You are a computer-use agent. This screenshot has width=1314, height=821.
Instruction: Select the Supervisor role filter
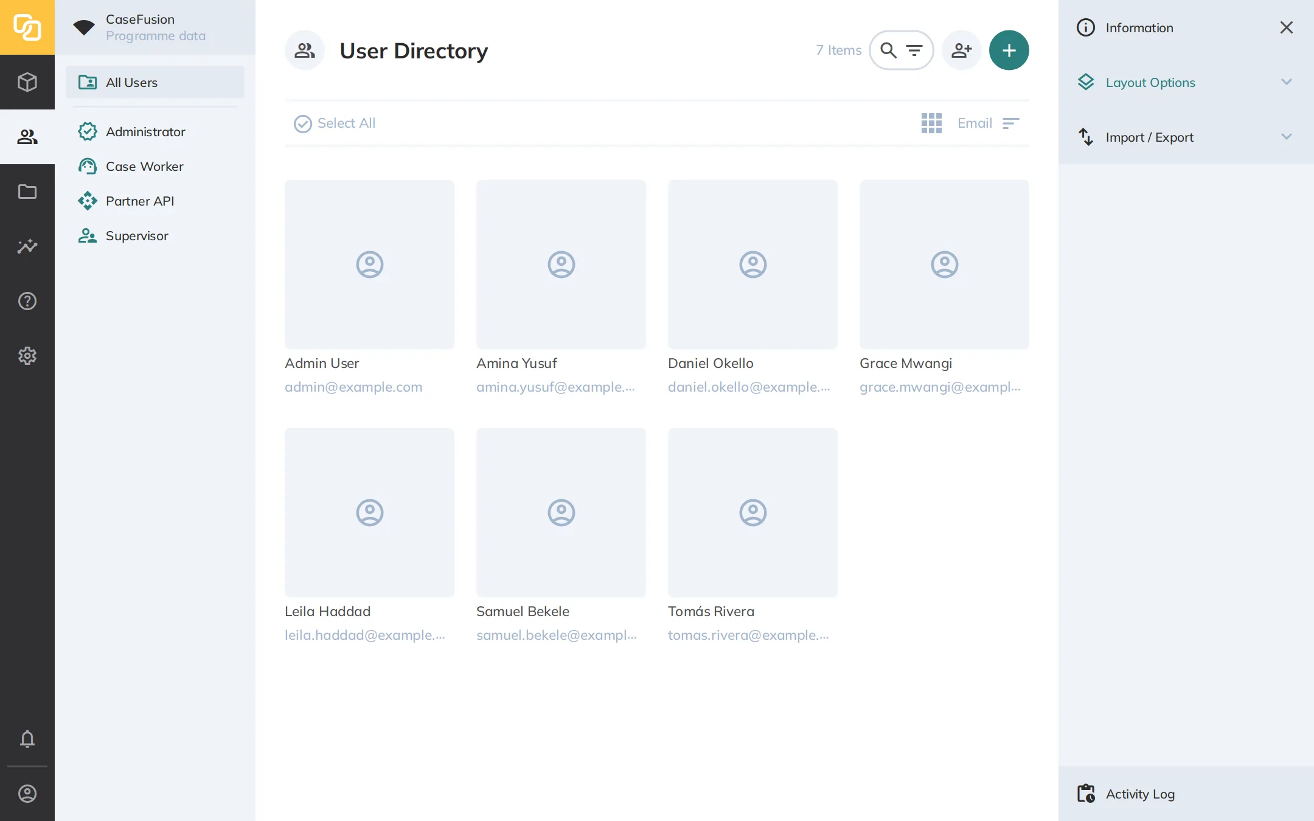click(155, 235)
